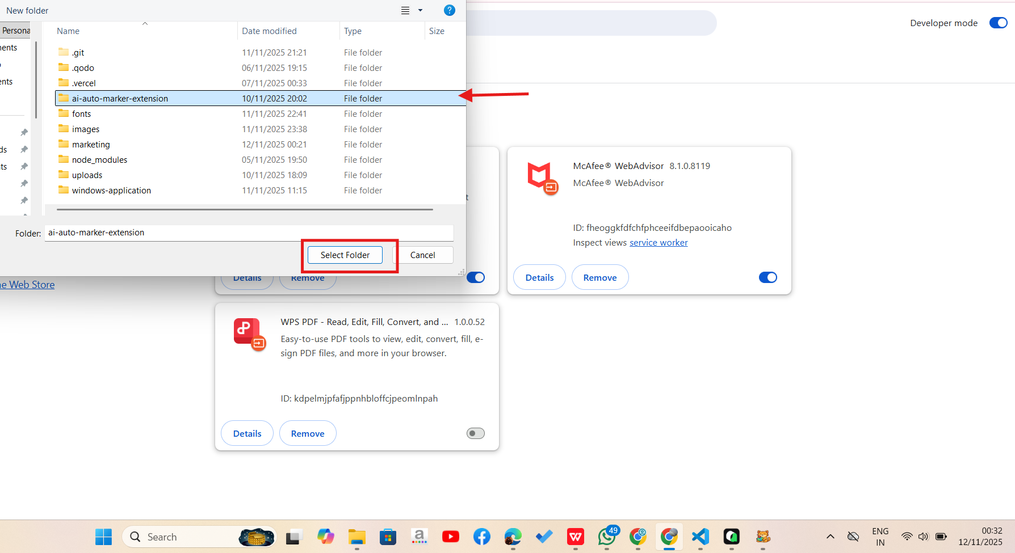Turn off the McAfee WebAdvisor toggle
Screen dimensions: 1015x553
767,277
